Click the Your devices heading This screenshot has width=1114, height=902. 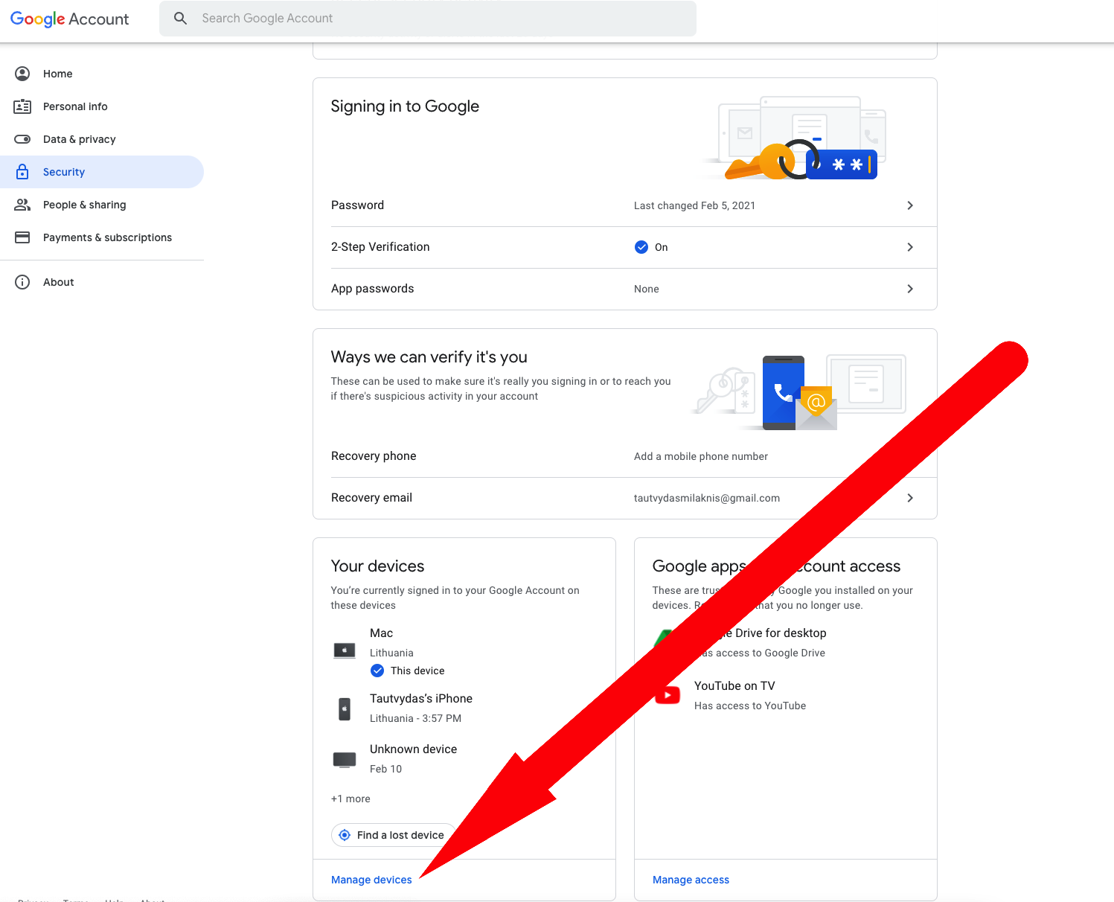click(x=377, y=566)
